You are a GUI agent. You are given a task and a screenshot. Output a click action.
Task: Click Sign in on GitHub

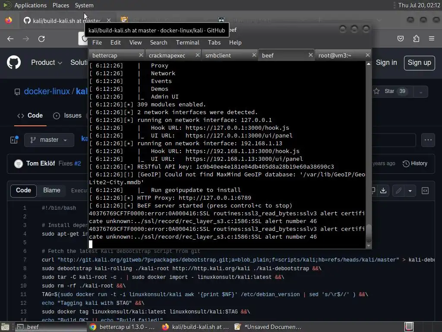point(386,63)
